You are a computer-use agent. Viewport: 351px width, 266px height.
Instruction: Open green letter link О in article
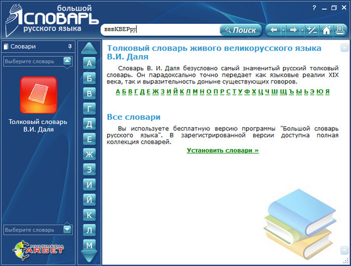click(x=209, y=92)
